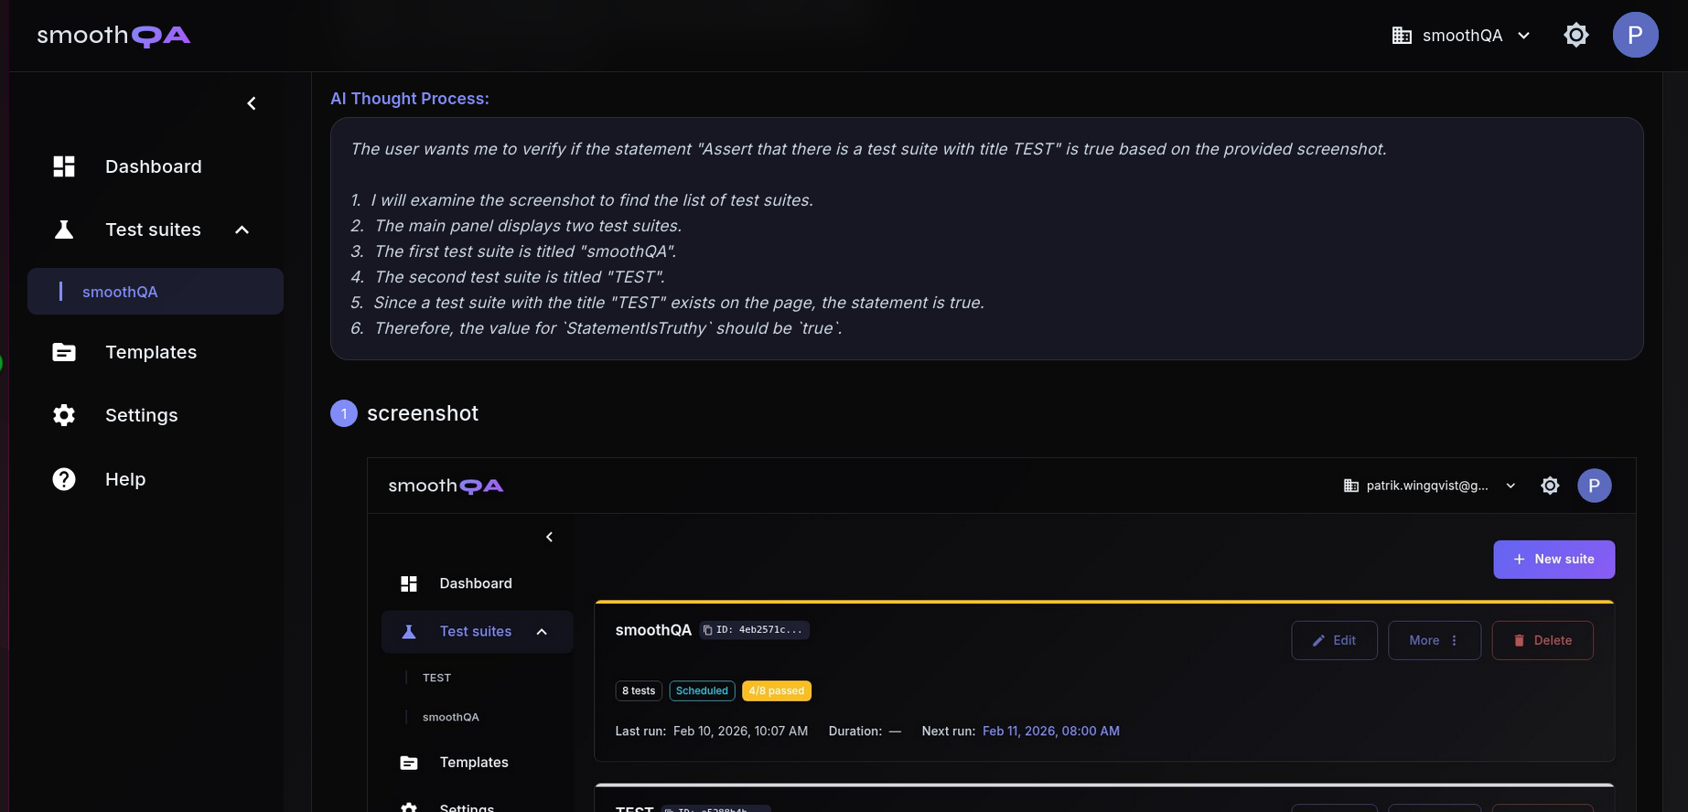Open settings via the top-right gear icon

pyautogui.click(x=1575, y=35)
